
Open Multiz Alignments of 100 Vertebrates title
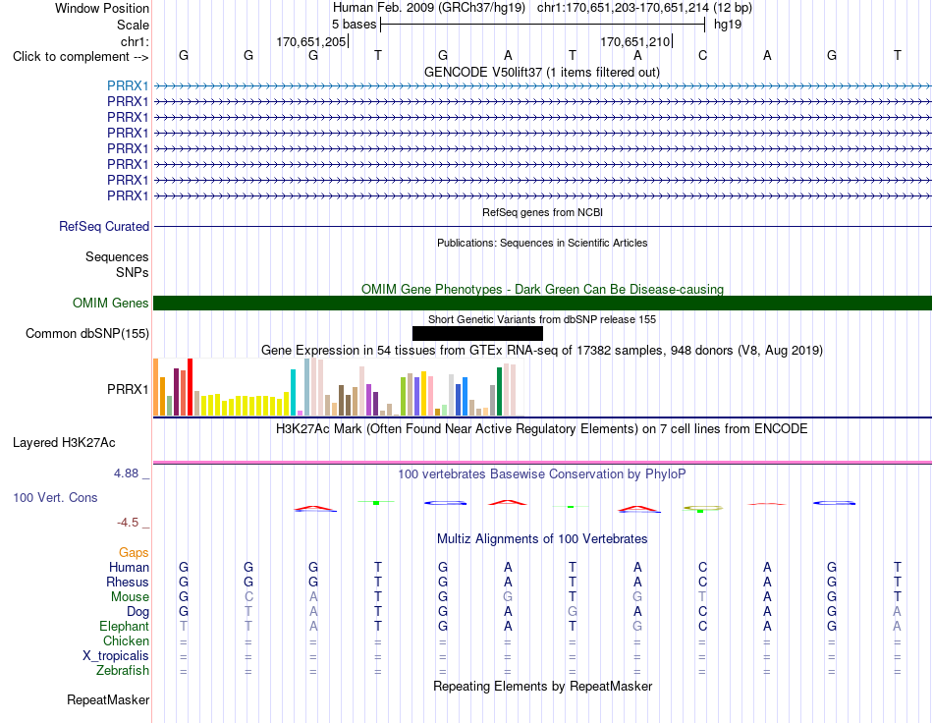coord(542,538)
